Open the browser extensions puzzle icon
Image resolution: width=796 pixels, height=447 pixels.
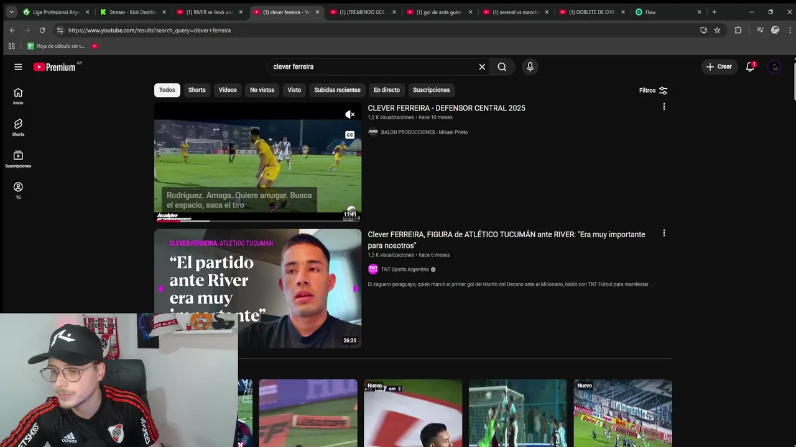(x=738, y=30)
